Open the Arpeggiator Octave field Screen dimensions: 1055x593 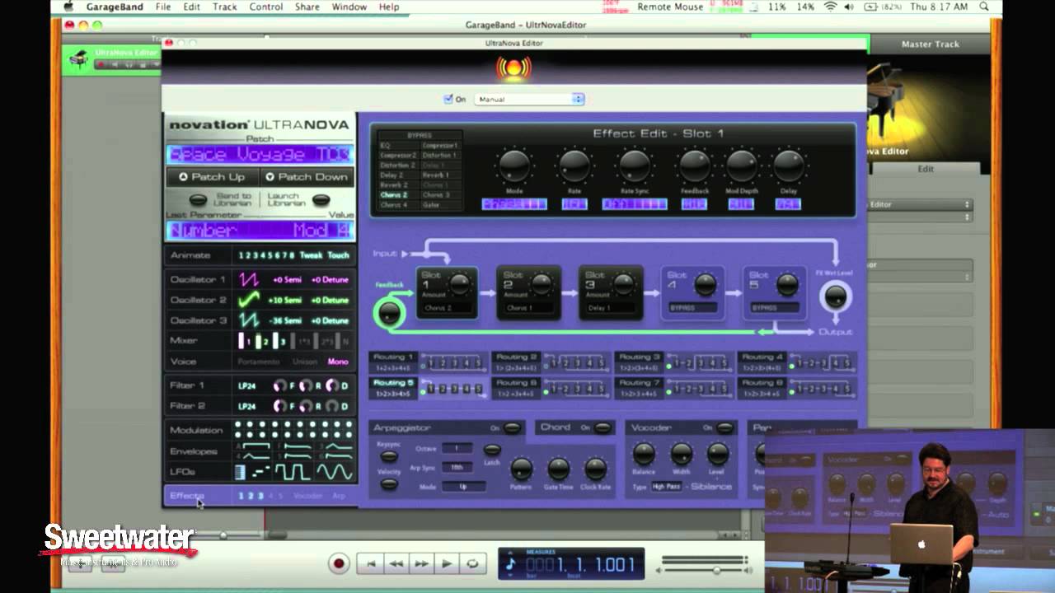coord(457,449)
